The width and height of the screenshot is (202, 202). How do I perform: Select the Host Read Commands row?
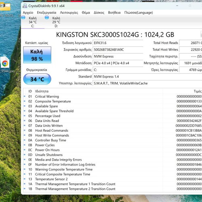tap(113, 130)
